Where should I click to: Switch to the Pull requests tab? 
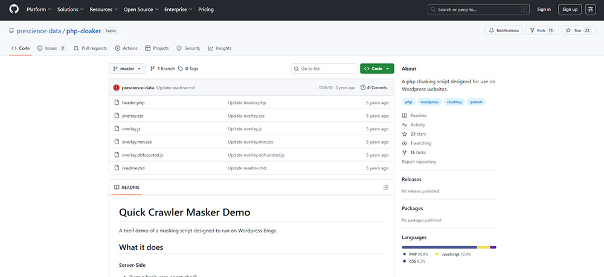(90, 48)
